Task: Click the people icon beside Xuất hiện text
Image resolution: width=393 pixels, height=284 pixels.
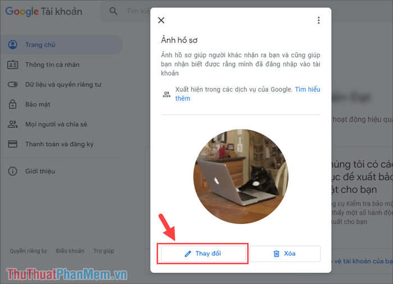Action: click(166, 94)
